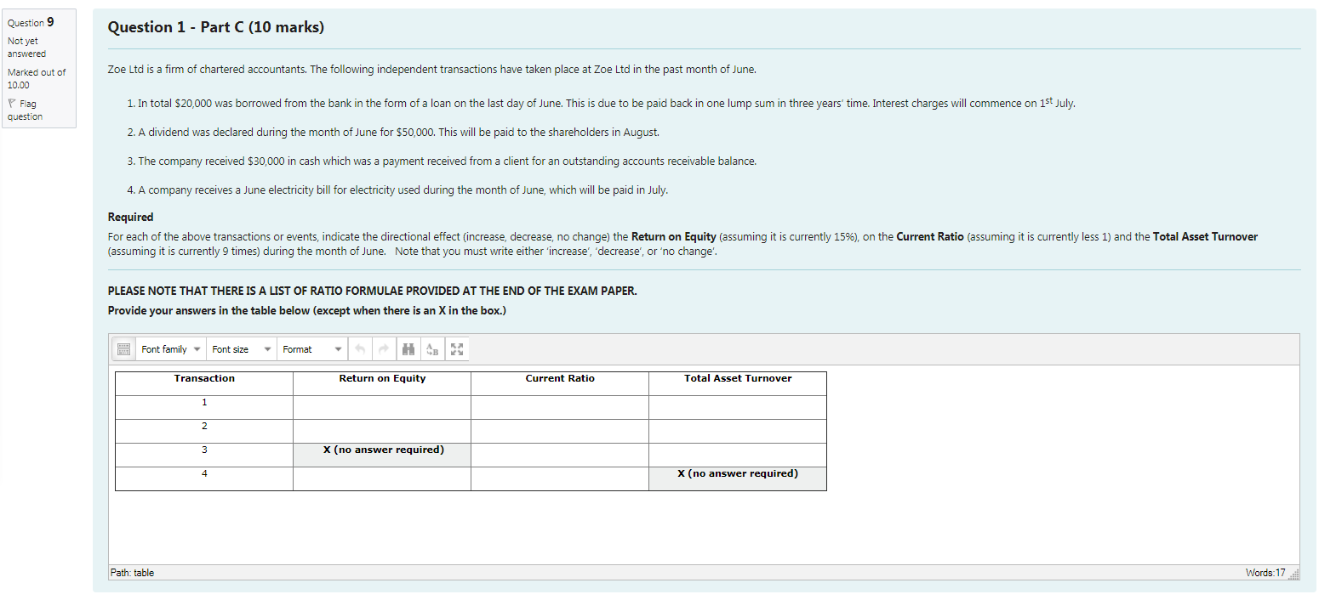Click the 'X (no answer required)' cell in row 3
This screenshot has width=1319, height=600.
(382, 456)
